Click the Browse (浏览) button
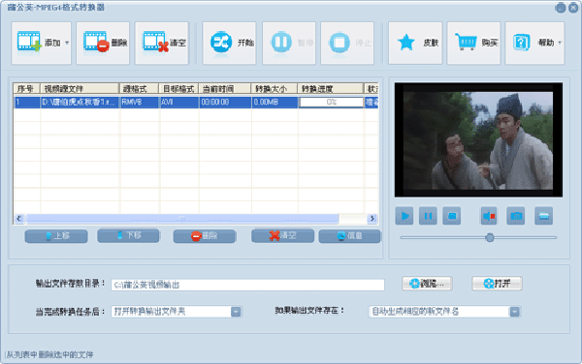The image size is (582, 364). click(427, 284)
